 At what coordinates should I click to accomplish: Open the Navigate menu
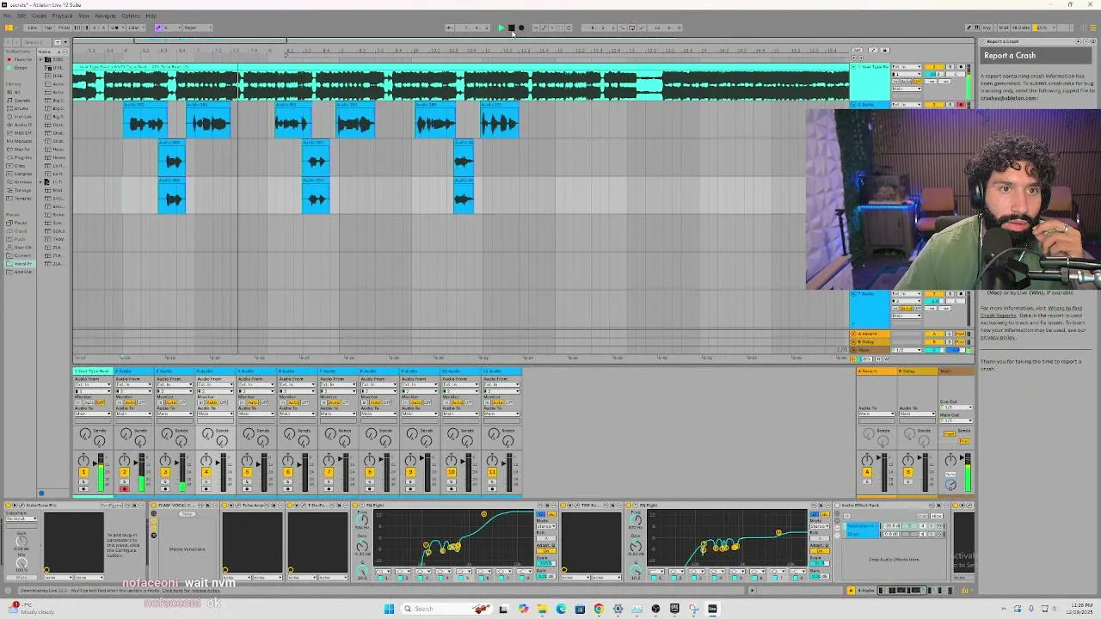(105, 15)
